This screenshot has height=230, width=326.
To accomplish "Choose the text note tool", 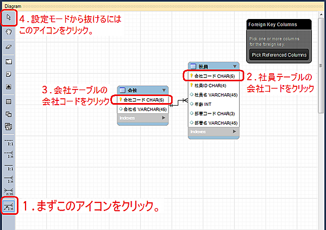I will point(9,74).
